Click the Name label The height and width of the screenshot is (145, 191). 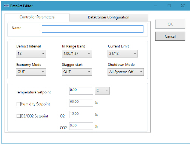click(17, 28)
